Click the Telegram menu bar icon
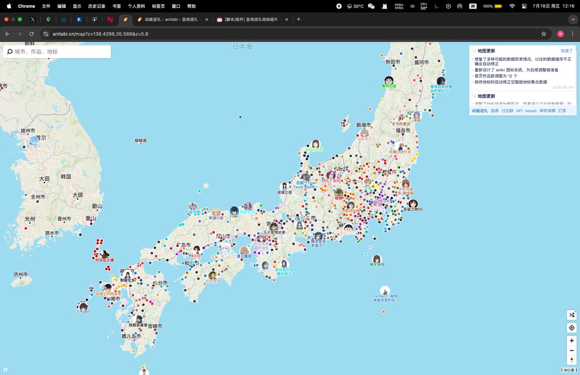This screenshot has width=580, height=375. pyautogui.click(x=339, y=6)
